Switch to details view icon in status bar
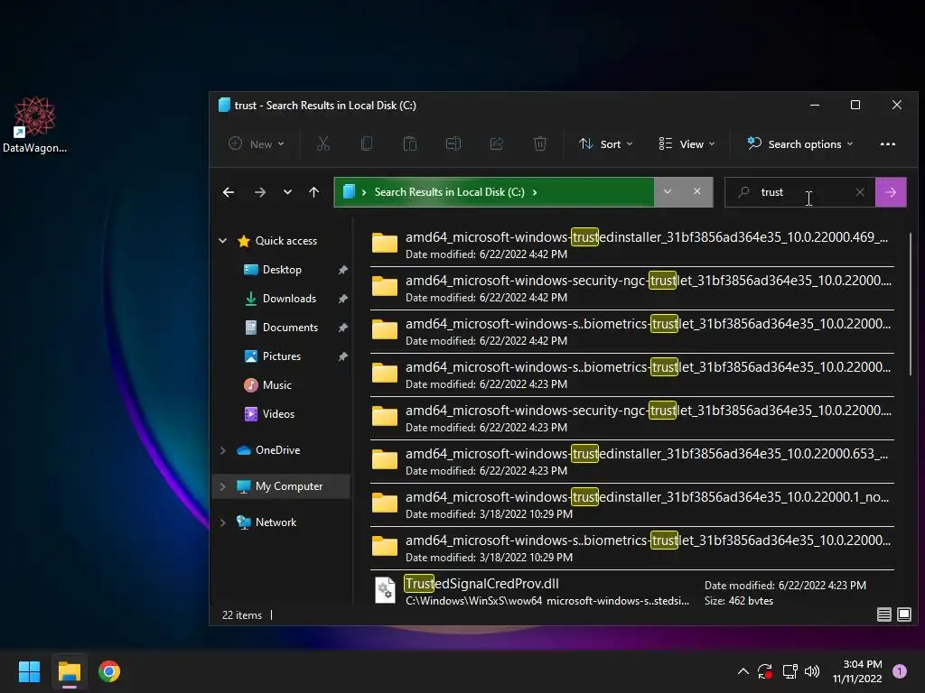 (x=883, y=614)
